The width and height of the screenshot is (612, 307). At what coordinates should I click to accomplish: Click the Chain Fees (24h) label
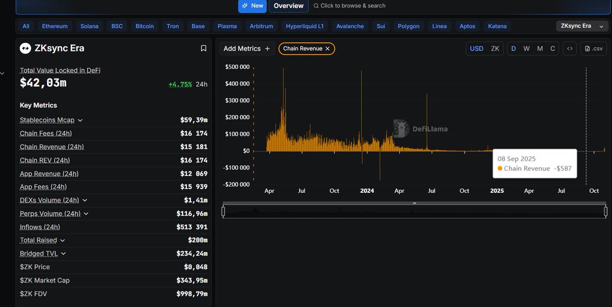tap(46, 134)
